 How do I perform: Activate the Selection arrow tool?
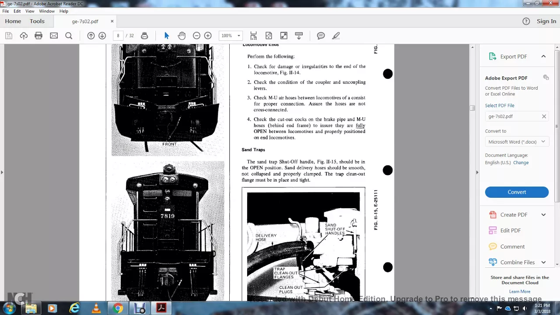point(167,35)
